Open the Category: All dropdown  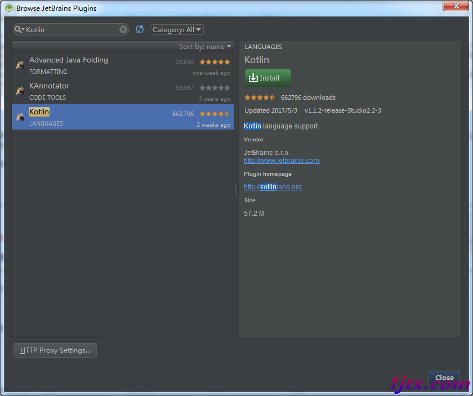(177, 30)
